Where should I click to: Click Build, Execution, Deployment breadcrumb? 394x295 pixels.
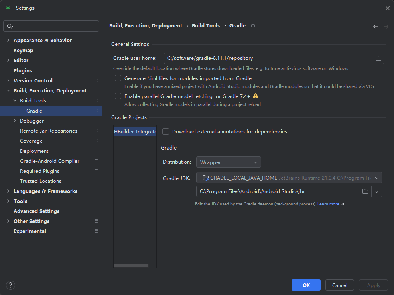(146, 26)
